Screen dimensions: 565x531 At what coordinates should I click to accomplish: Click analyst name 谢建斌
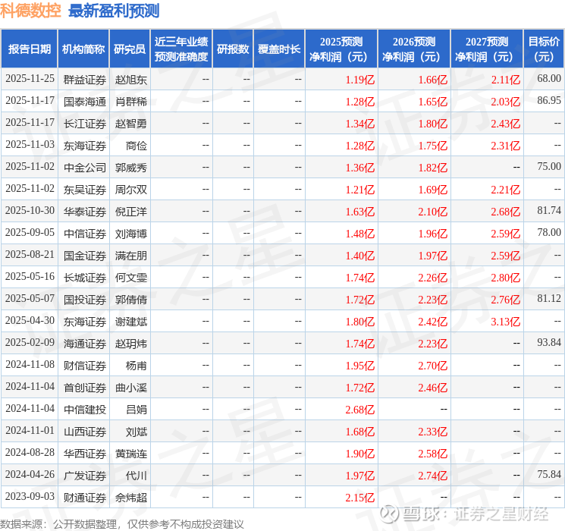point(130,322)
